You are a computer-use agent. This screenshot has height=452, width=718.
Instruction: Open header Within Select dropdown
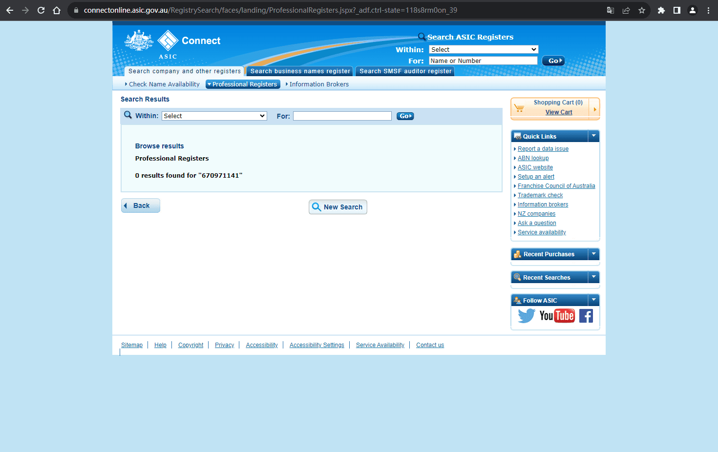pyautogui.click(x=484, y=49)
